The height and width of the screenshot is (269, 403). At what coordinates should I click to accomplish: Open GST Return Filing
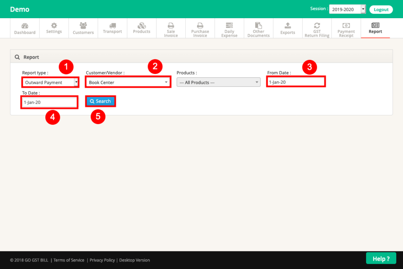pos(317,28)
